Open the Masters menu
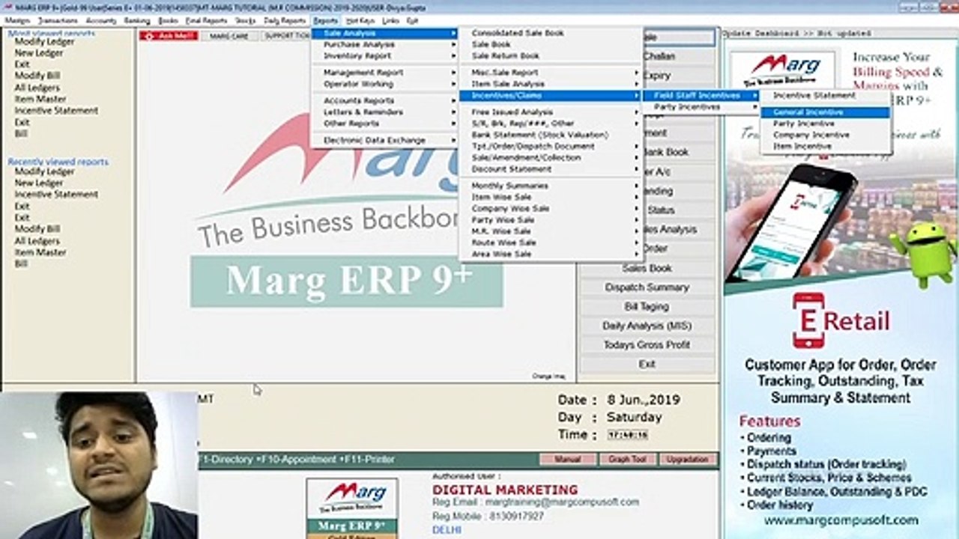The image size is (959, 539). pyautogui.click(x=17, y=21)
